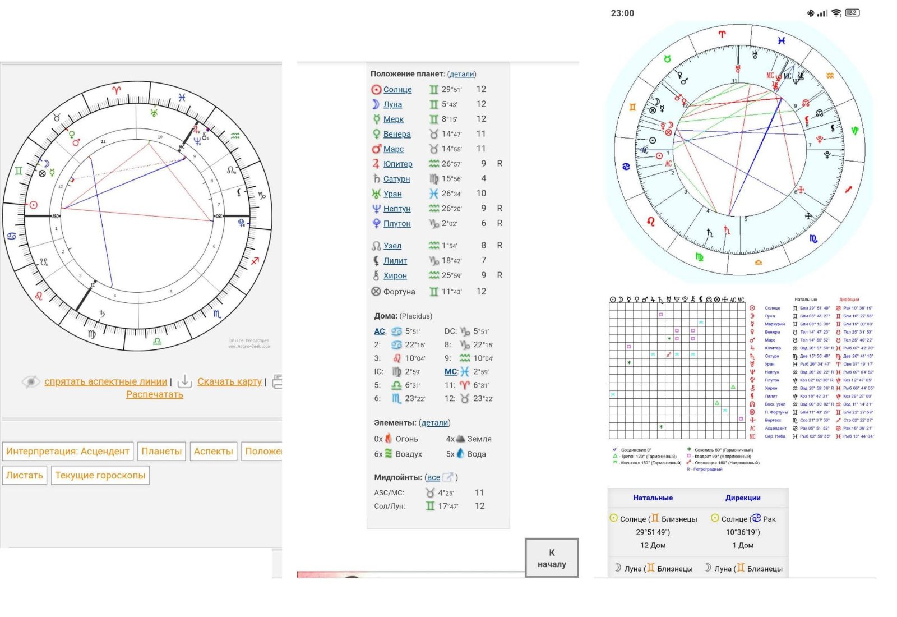897x617 pixels.
Task: Click the download chart icon
Action: (184, 381)
